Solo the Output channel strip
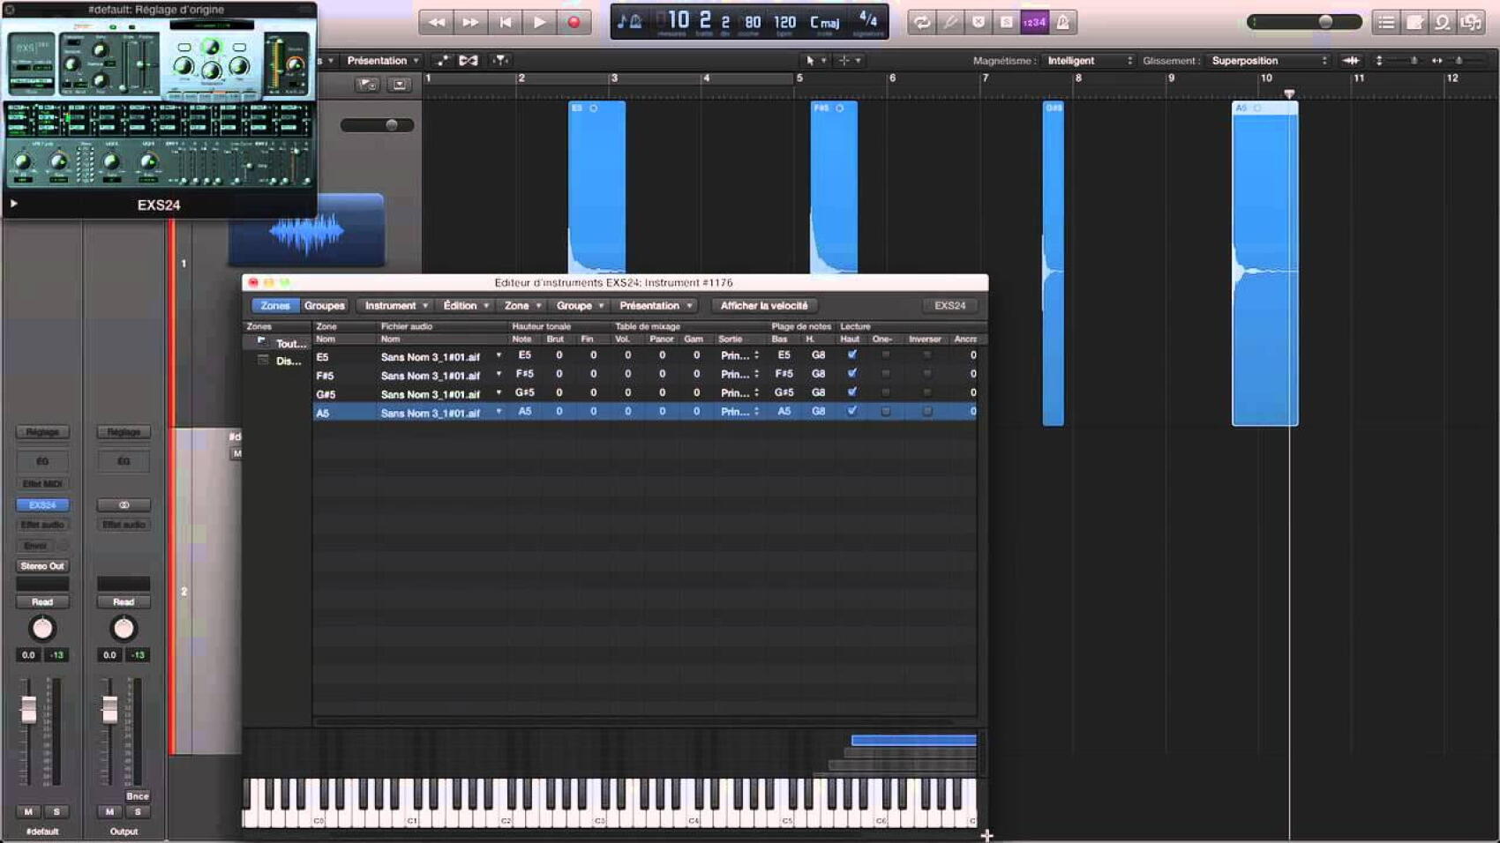 tap(138, 811)
